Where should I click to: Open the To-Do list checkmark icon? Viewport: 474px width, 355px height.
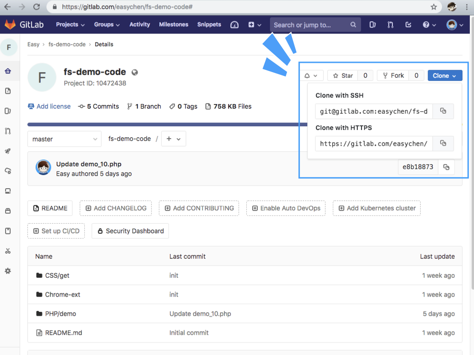point(408,25)
